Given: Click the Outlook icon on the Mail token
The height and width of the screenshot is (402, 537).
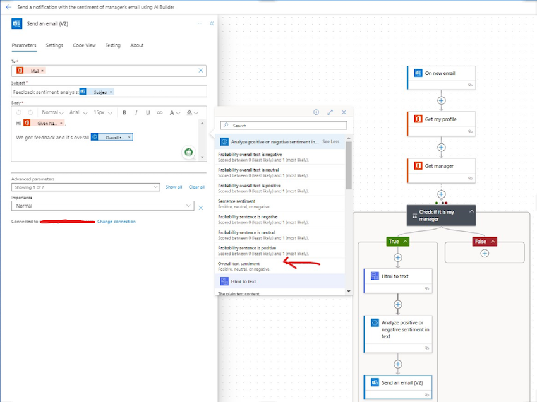Looking at the screenshot, I should (19, 70).
